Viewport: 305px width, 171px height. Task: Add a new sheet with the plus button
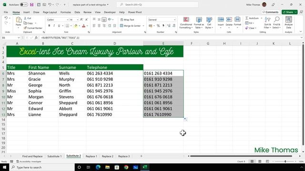[141, 156]
